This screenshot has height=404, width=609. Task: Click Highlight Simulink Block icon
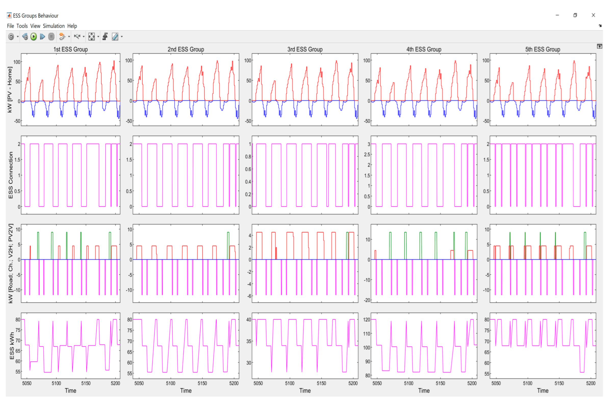62,36
